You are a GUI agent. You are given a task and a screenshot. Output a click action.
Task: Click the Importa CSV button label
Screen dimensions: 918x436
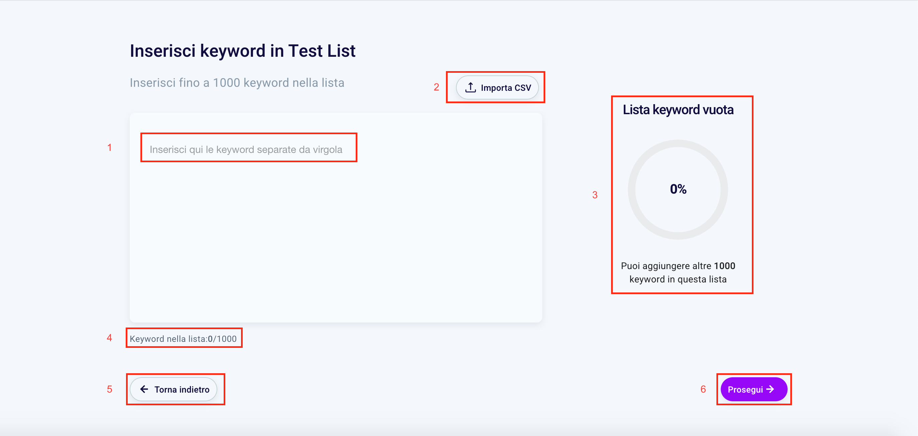[506, 88]
